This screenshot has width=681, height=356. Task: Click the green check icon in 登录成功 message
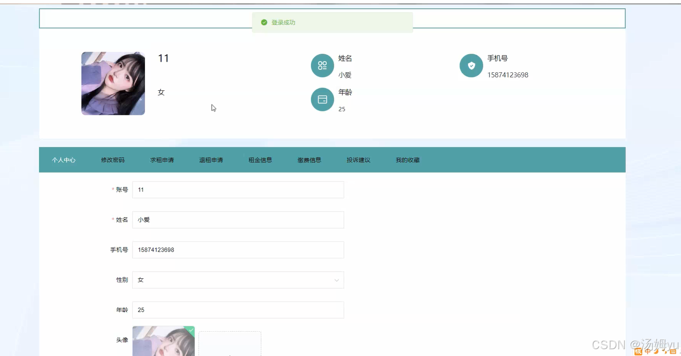(264, 22)
